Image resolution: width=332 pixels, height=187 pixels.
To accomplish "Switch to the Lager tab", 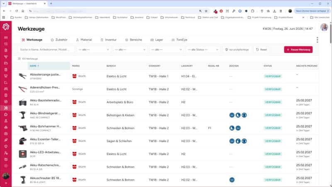I will pyautogui.click(x=157, y=40).
